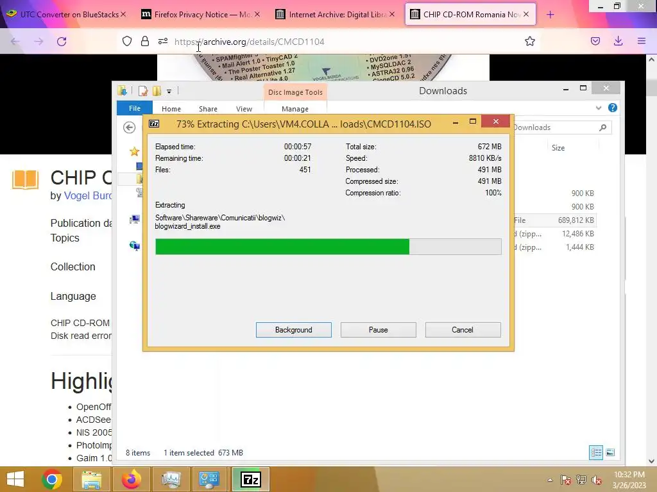This screenshot has width=657, height=492.
Task: Close the CHIP CD-ROM Romania tab
Action: tap(526, 14)
